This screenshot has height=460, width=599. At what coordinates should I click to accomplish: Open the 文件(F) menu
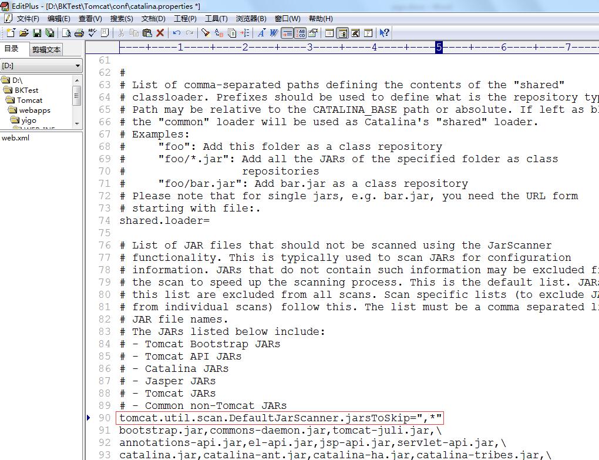(28, 19)
